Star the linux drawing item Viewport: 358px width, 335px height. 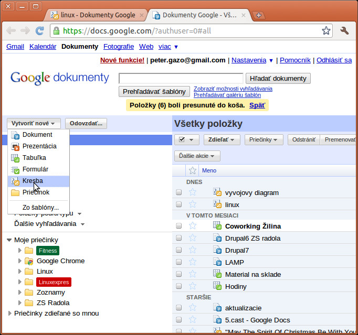193,204
